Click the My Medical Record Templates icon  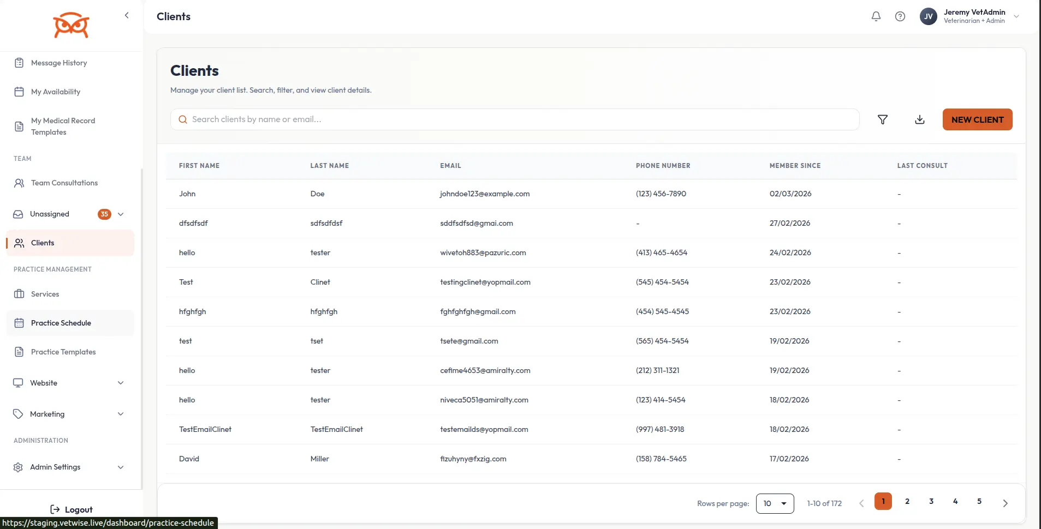coord(19,127)
